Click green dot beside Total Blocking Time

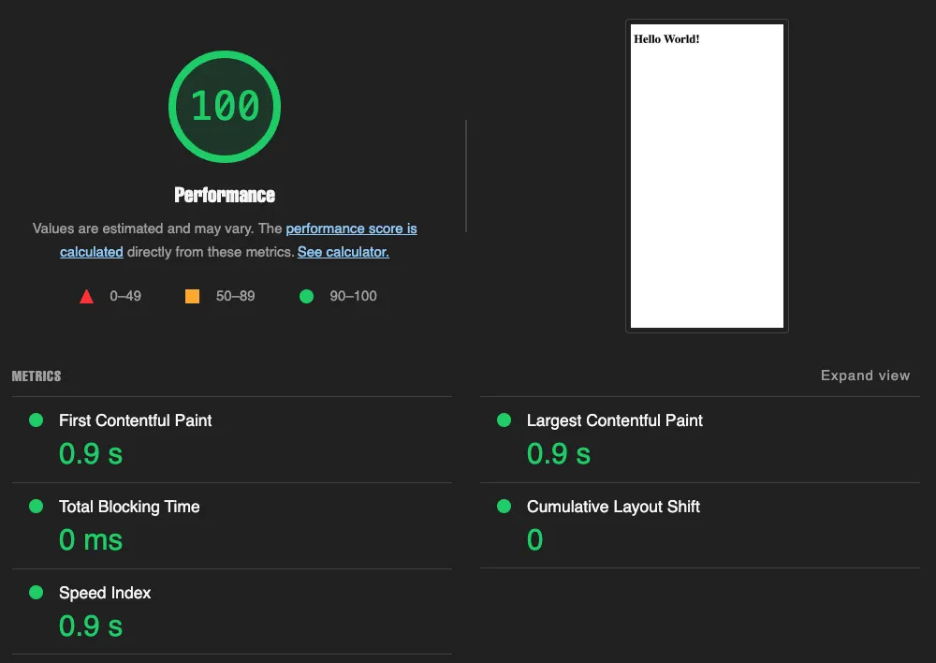[x=36, y=507]
